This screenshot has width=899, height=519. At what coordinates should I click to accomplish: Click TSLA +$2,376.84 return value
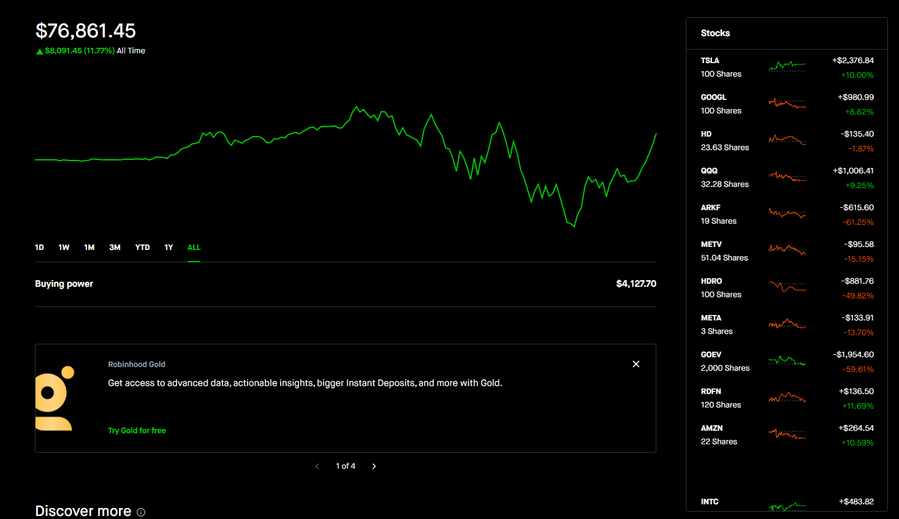pyautogui.click(x=853, y=61)
